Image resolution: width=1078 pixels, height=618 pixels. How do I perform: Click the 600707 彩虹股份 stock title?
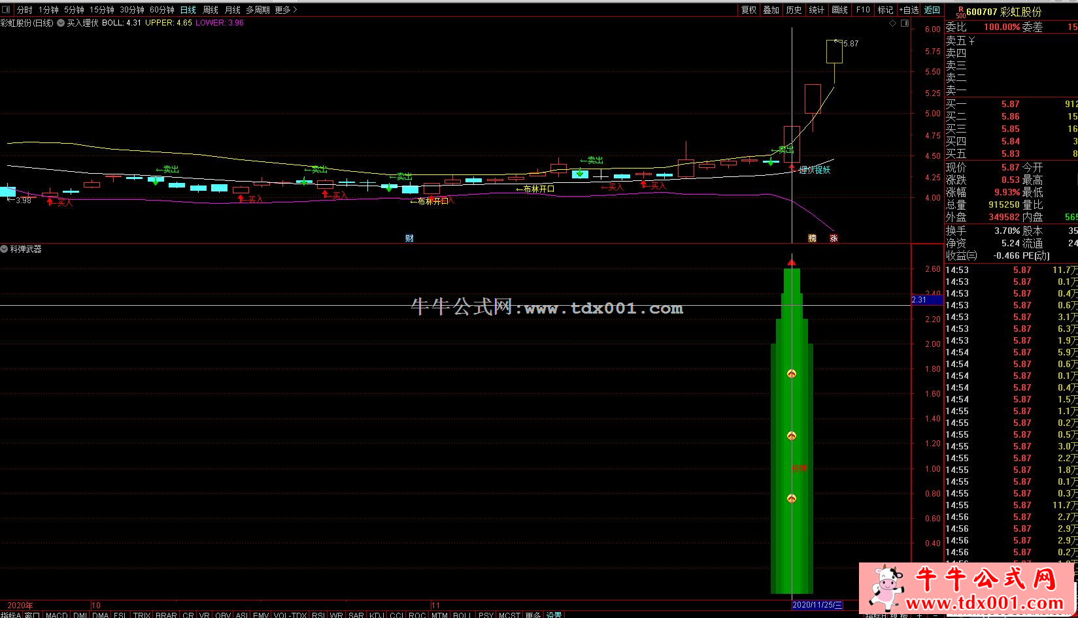pos(1004,12)
